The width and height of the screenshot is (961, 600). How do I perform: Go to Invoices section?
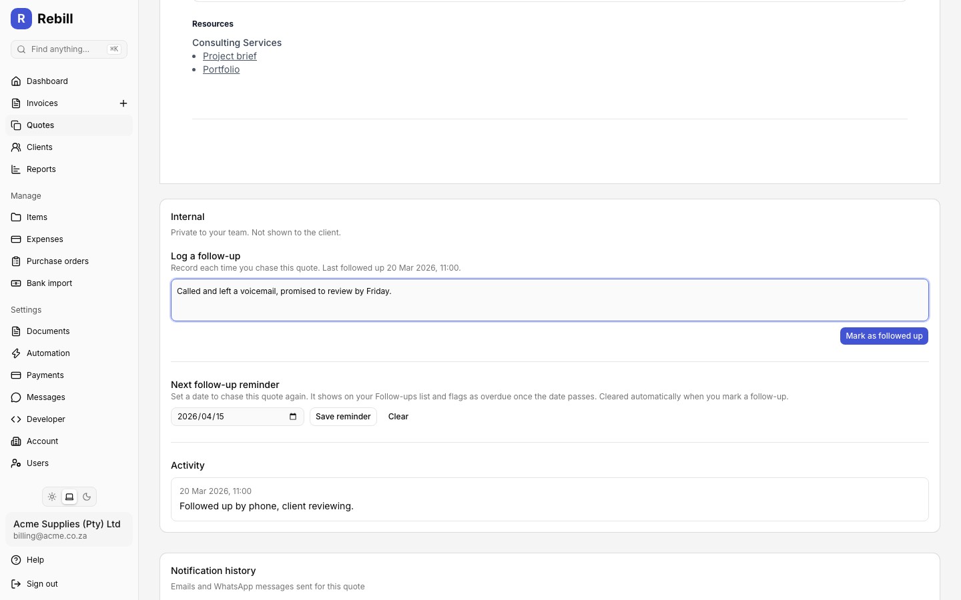click(x=59, y=103)
